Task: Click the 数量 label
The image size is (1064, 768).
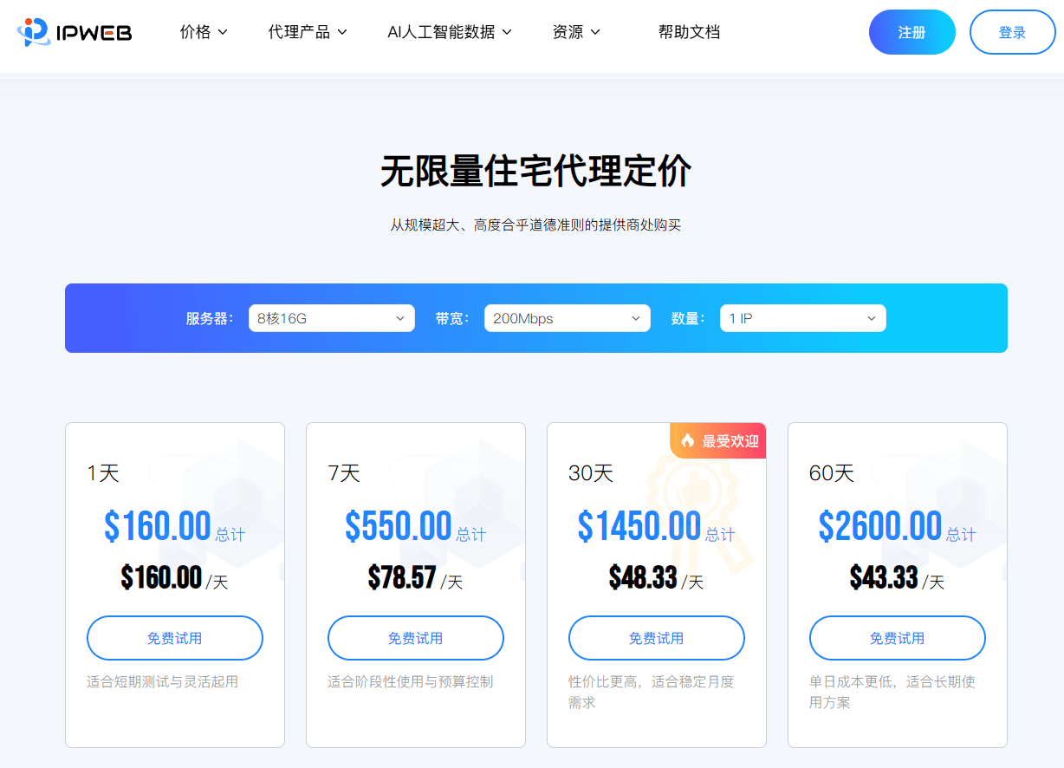Action: click(x=688, y=318)
